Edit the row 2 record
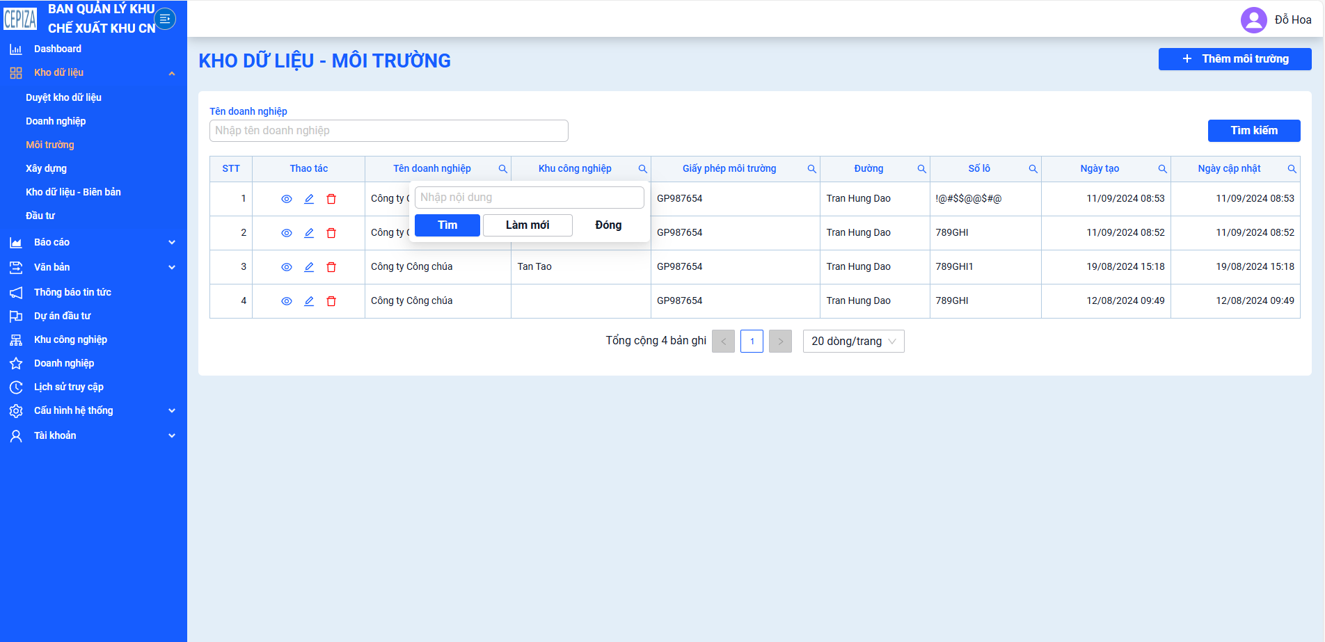 [x=309, y=233]
